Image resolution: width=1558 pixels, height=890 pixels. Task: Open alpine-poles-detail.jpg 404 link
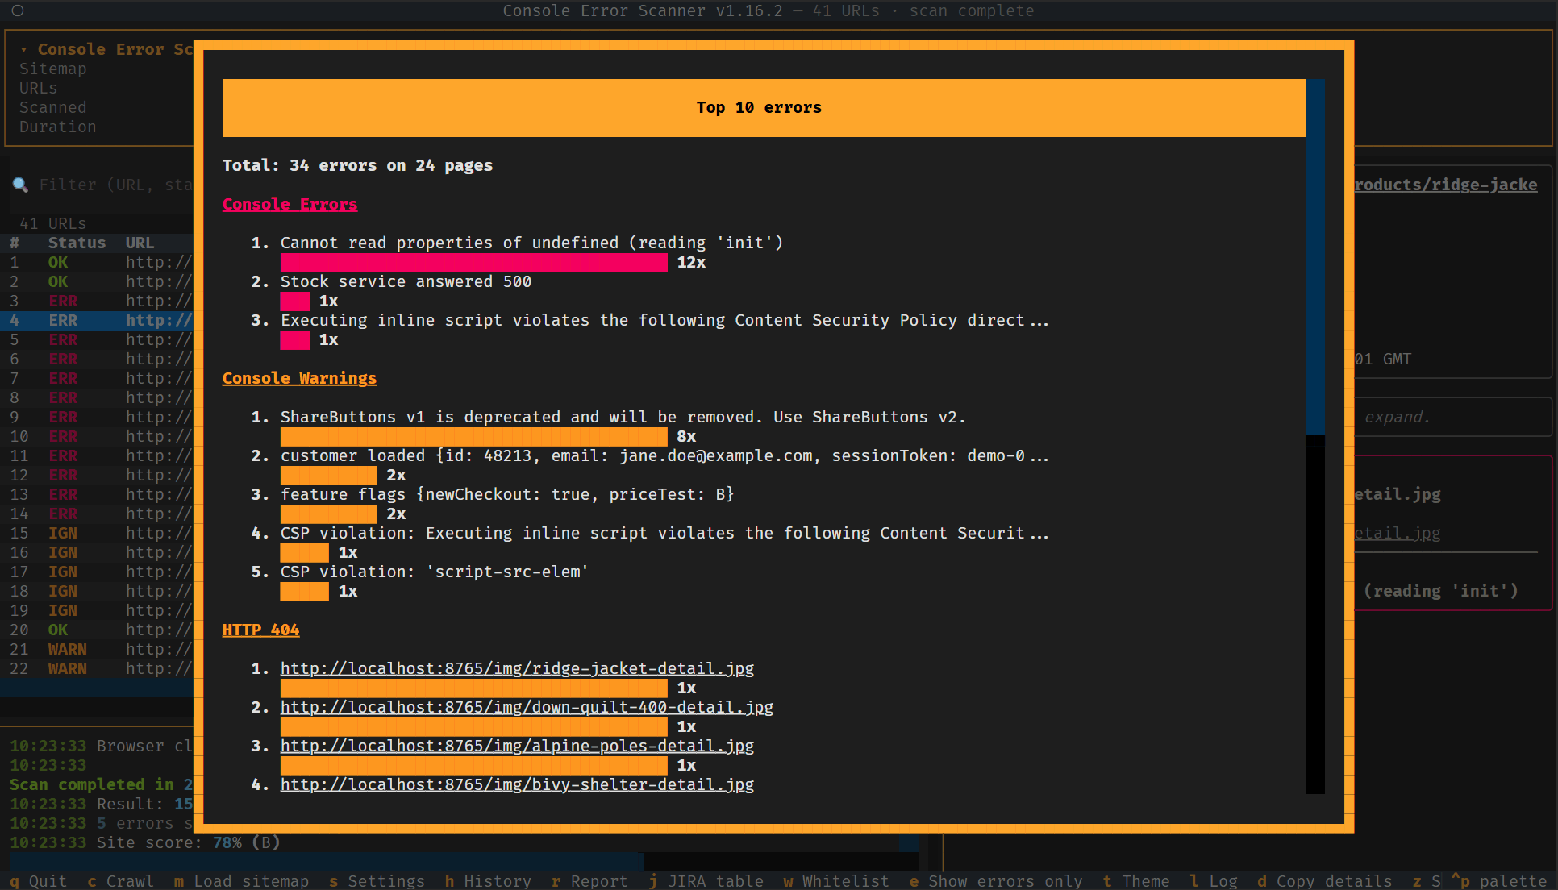tap(517, 746)
